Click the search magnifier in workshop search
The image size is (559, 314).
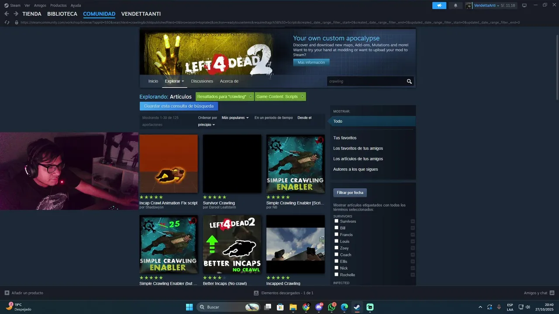click(409, 81)
